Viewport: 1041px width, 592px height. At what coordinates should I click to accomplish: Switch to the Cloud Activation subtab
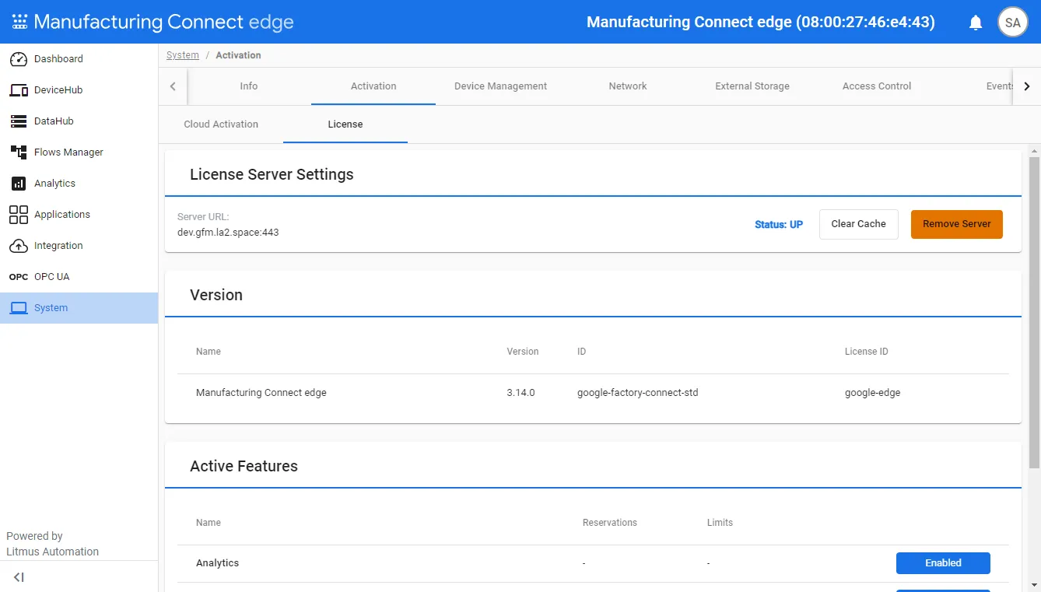[x=221, y=124]
